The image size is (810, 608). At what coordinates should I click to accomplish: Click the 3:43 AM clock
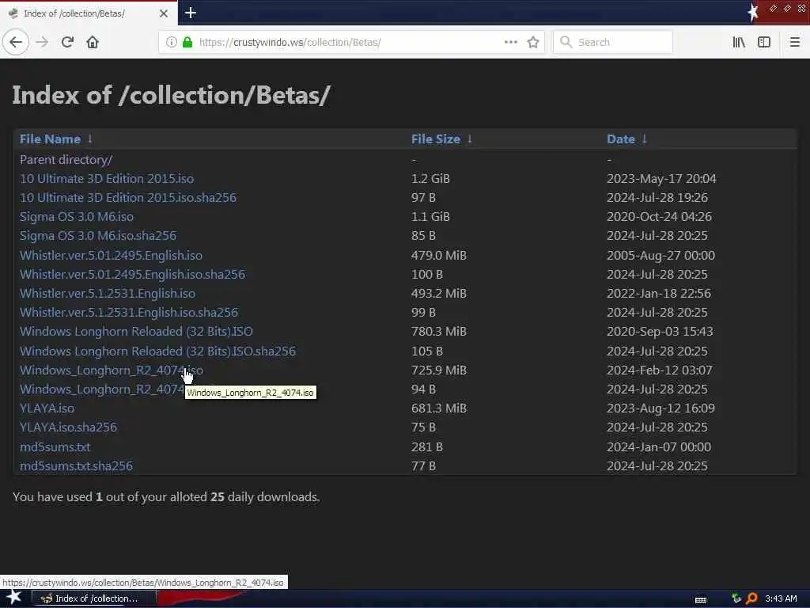(x=781, y=598)
